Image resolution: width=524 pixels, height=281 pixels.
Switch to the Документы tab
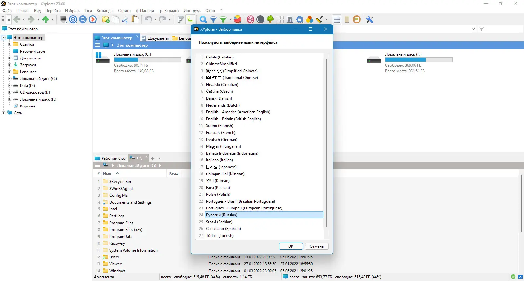(155, 38)
